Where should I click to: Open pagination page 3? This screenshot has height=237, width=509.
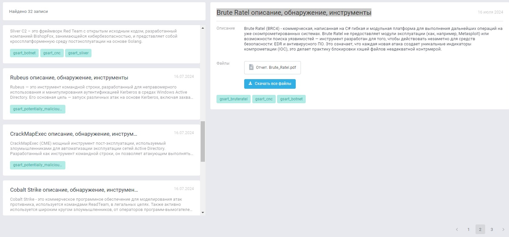click(x=492, y=229)
